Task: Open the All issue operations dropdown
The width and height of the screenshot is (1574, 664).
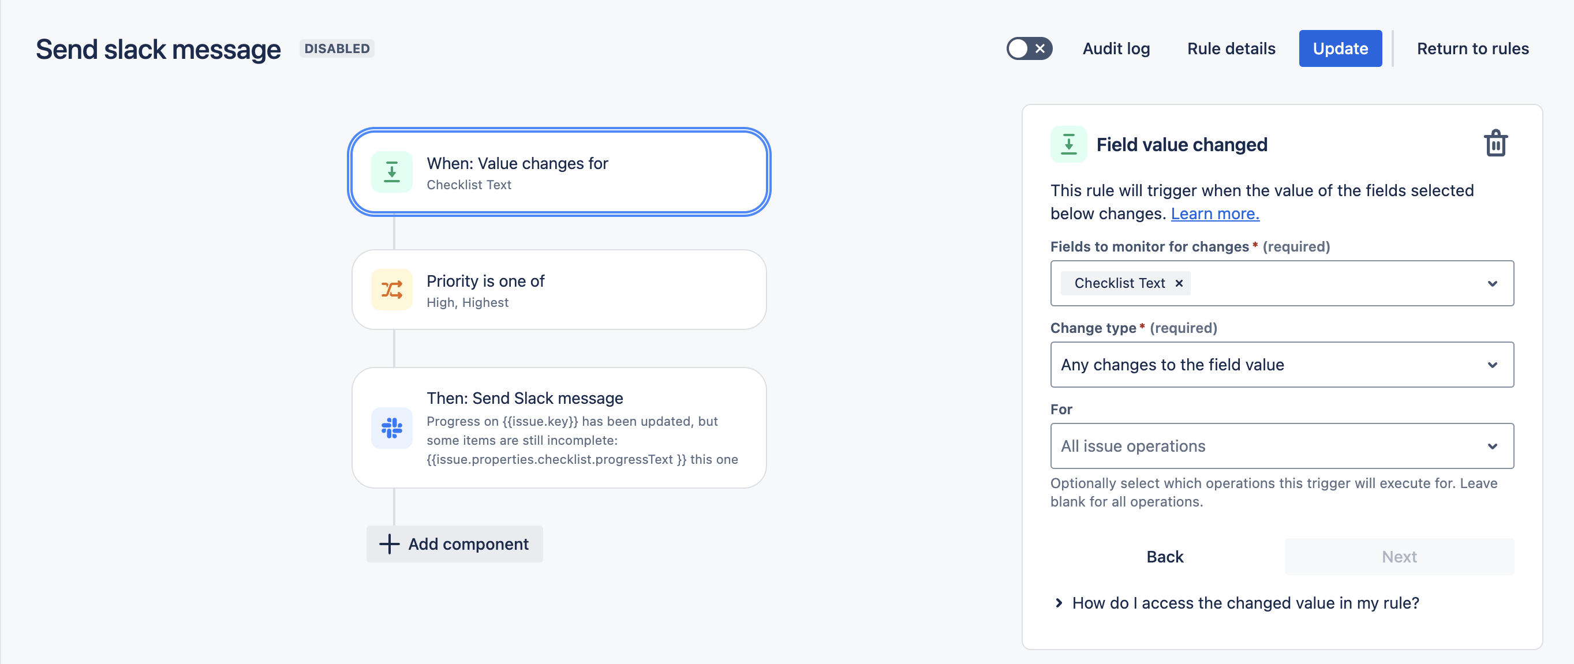Action: [x=1493, y=446]
